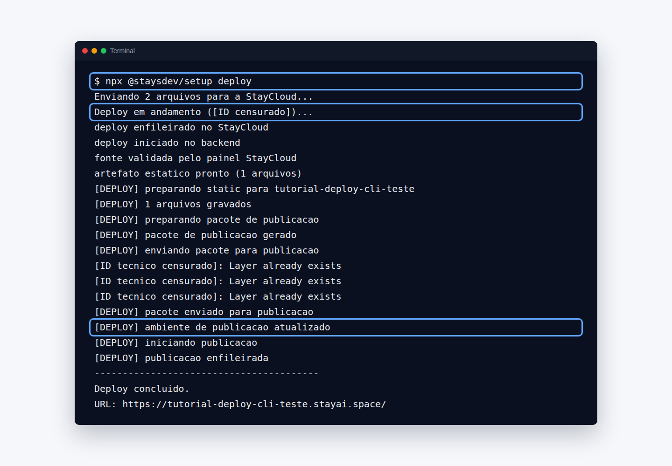Click "ambiente de publicacao atualizado" line
Screen dimensions: 672x466
(x=336, y=327)
